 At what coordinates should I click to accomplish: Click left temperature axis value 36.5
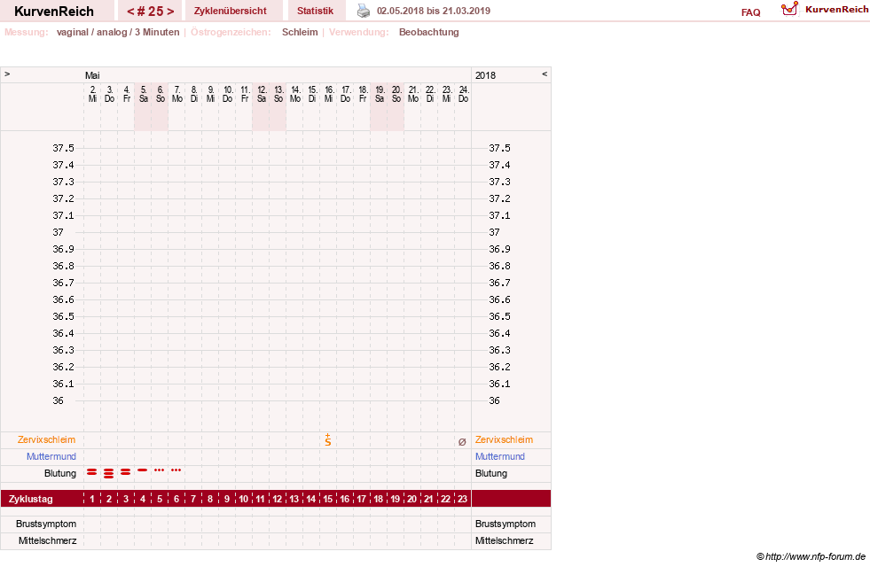(63, 316)
